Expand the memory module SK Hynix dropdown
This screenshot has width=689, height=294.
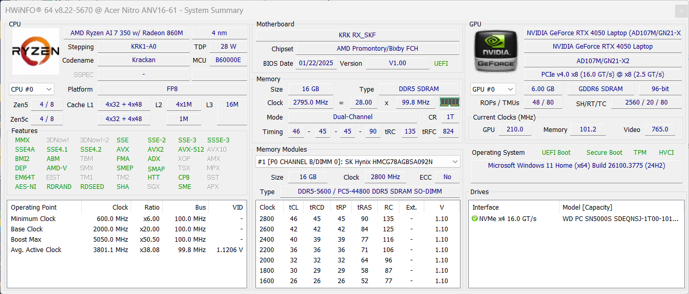click(x=357, y=162)
